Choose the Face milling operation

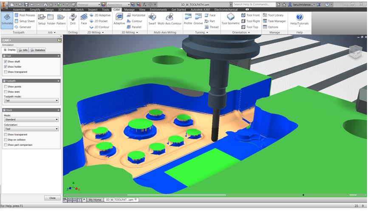[84, 20]
